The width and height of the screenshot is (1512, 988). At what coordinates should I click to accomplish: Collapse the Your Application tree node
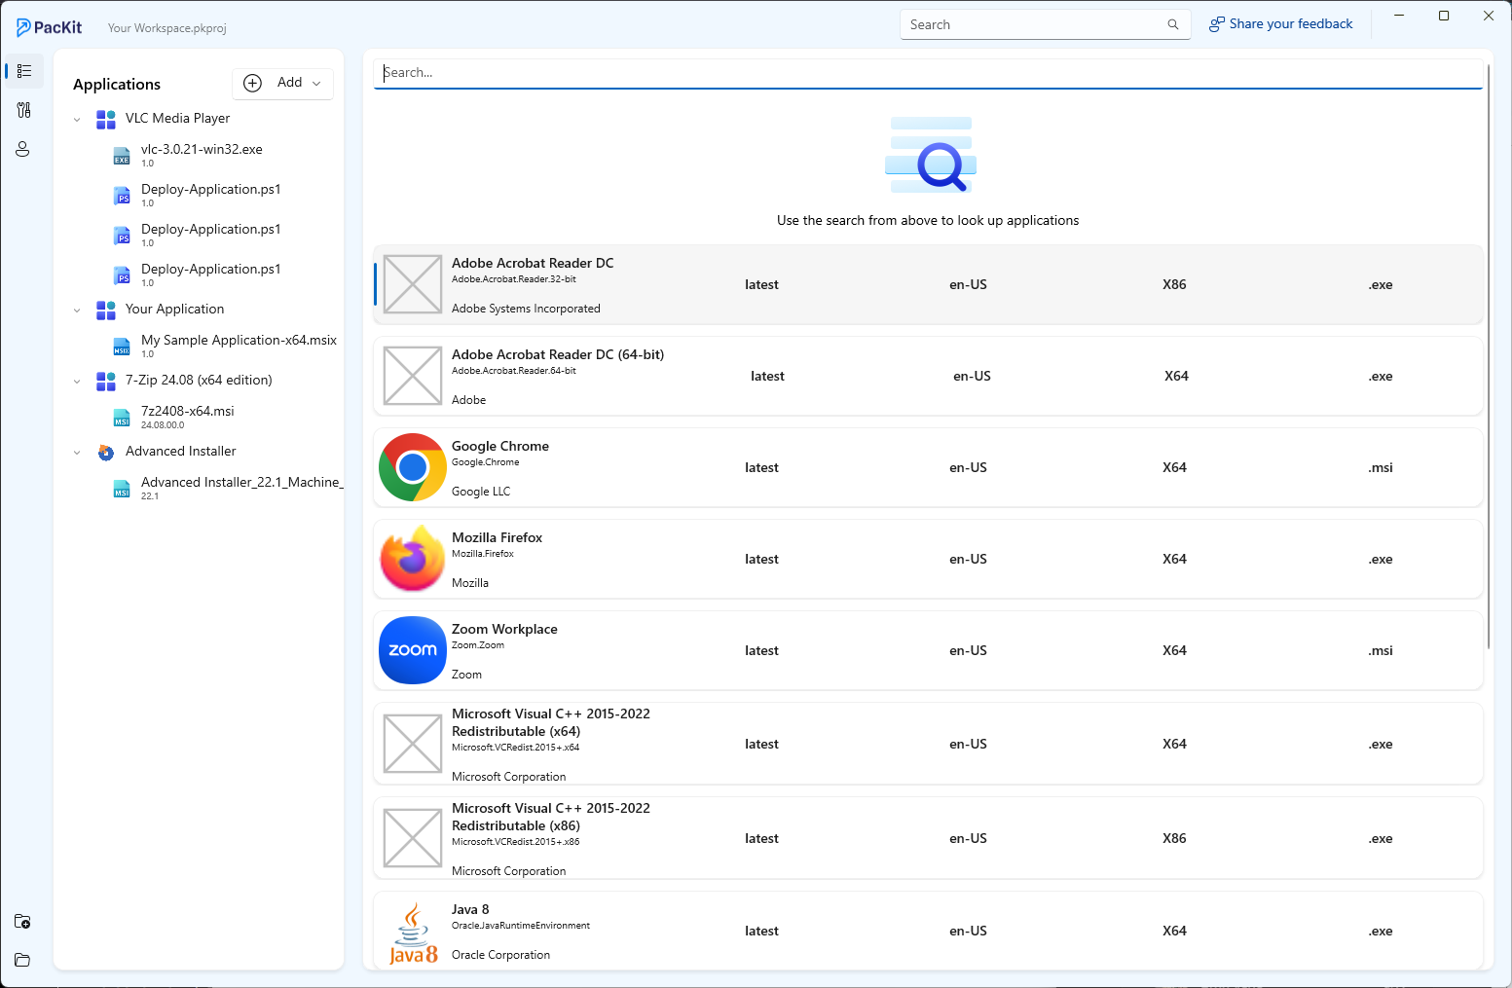coord(77,311)
